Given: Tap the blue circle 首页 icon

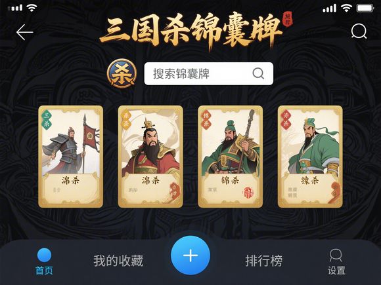Looking at the screenshot, I should 44,255.
